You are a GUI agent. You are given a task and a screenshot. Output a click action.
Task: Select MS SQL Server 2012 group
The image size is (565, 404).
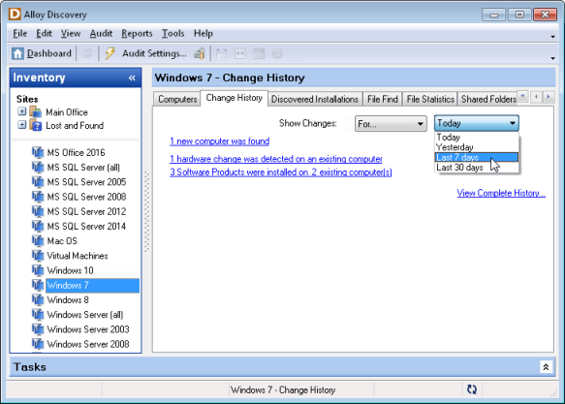pyautogui.click(x=86, y=212)
